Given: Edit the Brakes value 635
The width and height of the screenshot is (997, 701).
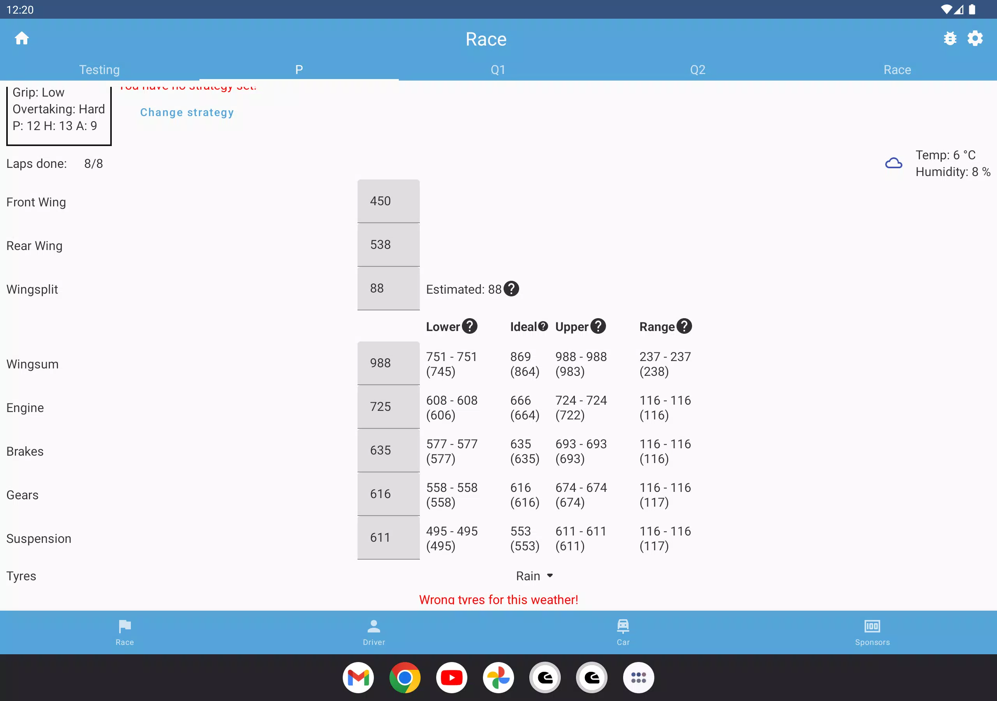Looking at the screenshot, I should coord(388,451).
